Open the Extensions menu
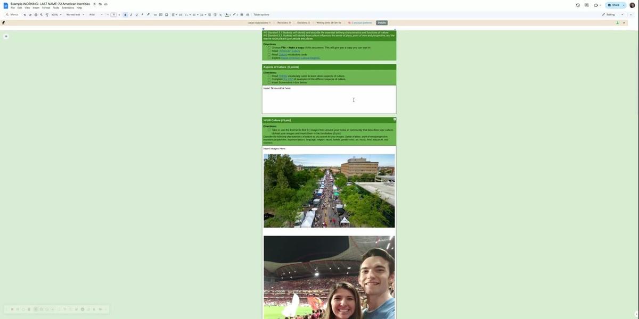This screenshot has height=319, width=639. pos(68,8)
